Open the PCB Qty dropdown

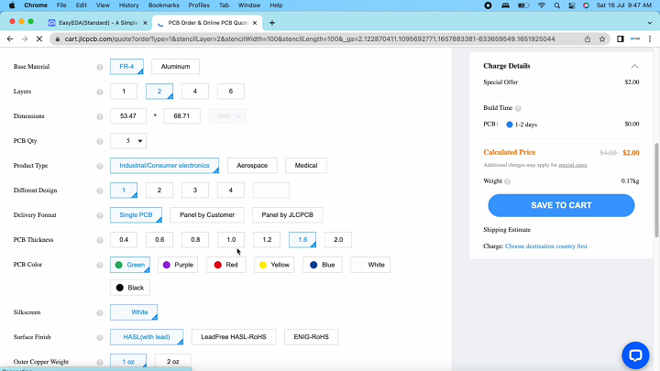point(128,141)
